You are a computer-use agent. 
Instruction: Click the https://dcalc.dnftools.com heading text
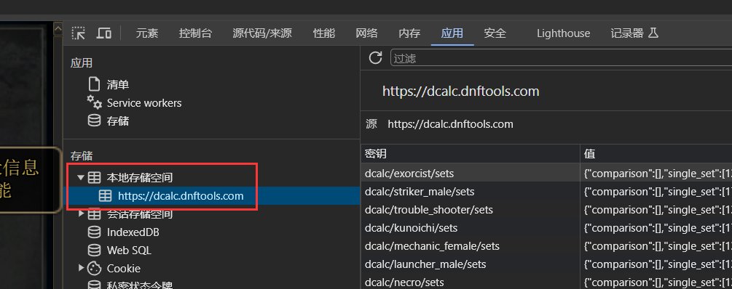(461, 91)
